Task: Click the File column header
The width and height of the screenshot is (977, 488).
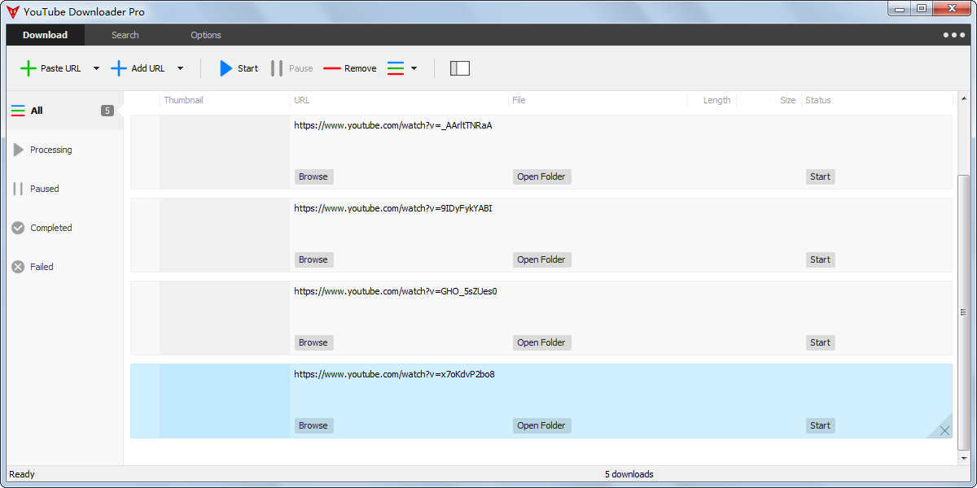Action: coord(519,100)
